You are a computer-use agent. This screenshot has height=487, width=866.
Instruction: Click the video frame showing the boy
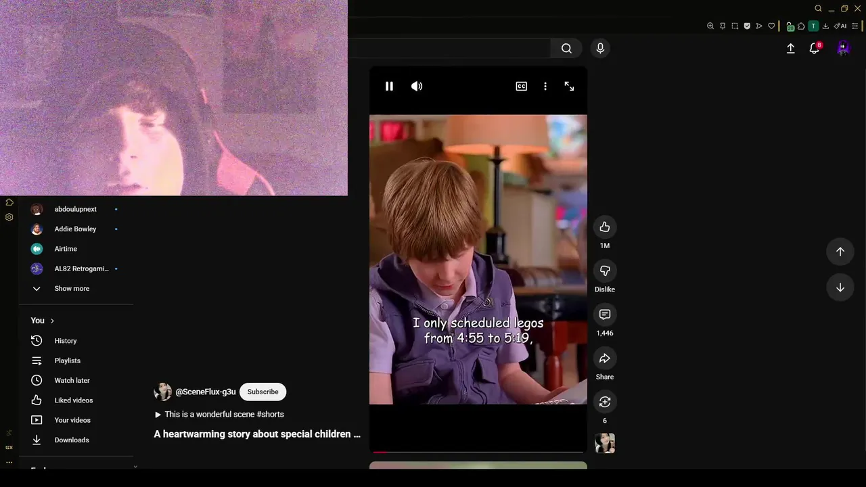[x=478, y=260]
